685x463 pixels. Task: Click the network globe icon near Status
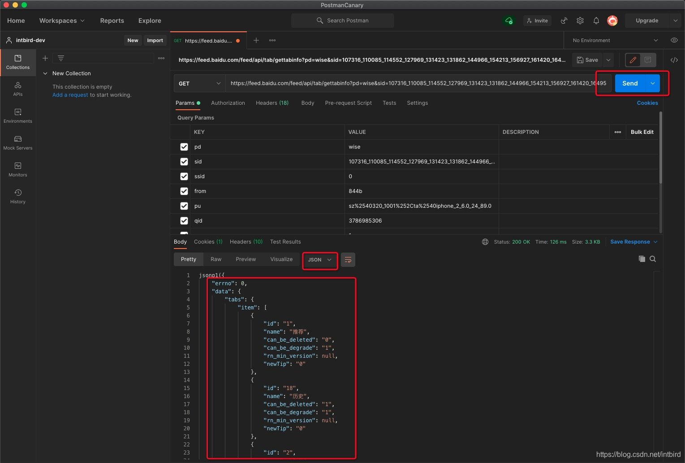coord(485,242)
